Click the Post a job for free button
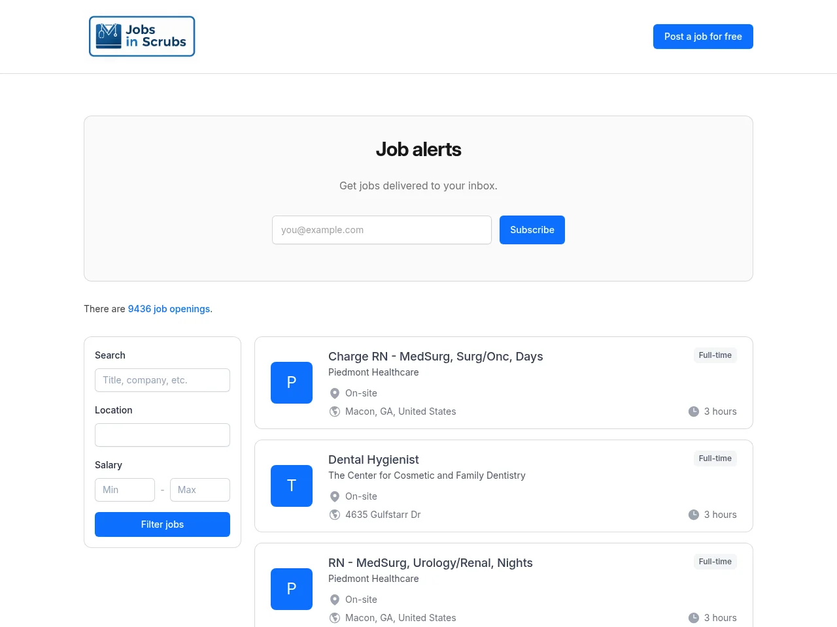Screen dimensions: 837x627 tap(703, 37)
